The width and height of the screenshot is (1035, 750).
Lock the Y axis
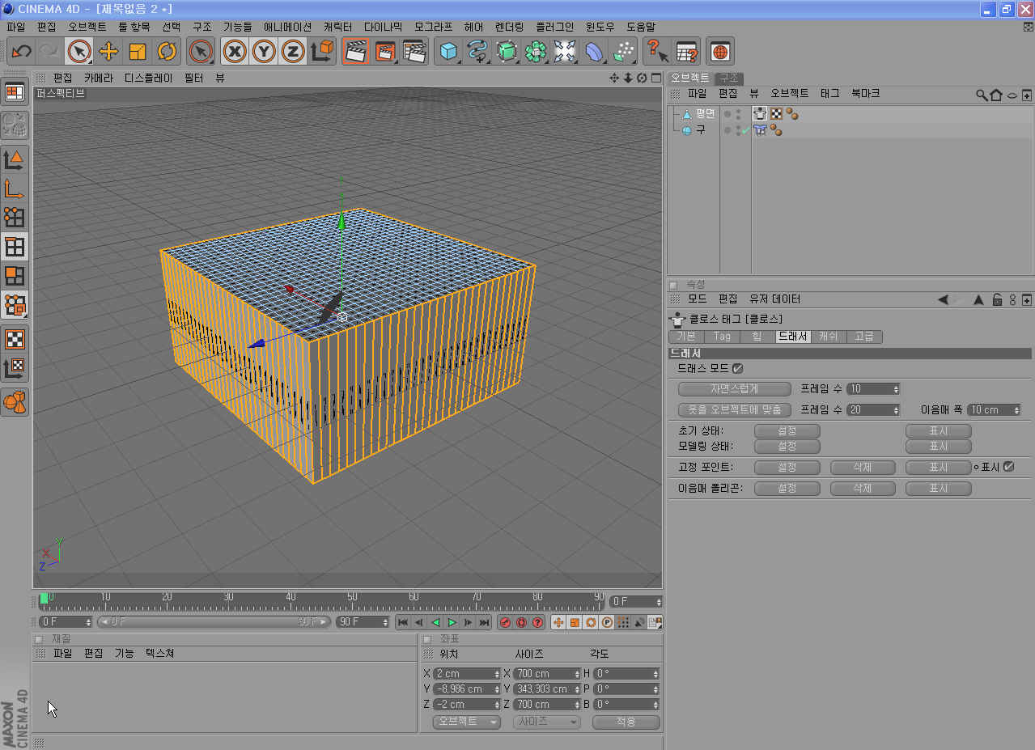(264, 52)
